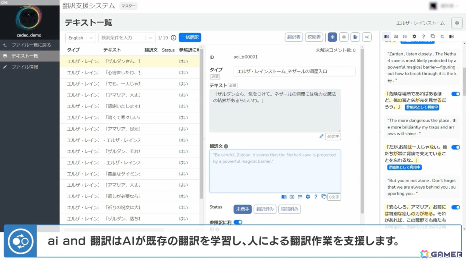Viewport: 466px width, 262px height.
Task: Open the list view tab in right panel
Action: tap(405, 36)
